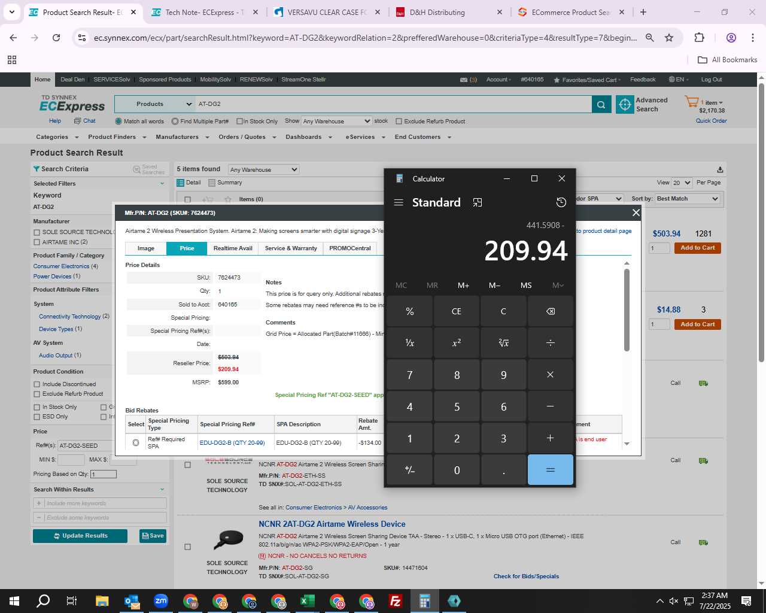Open Deal Den top menu item
The width and height of the screenshot is (766, 613).
72,80
